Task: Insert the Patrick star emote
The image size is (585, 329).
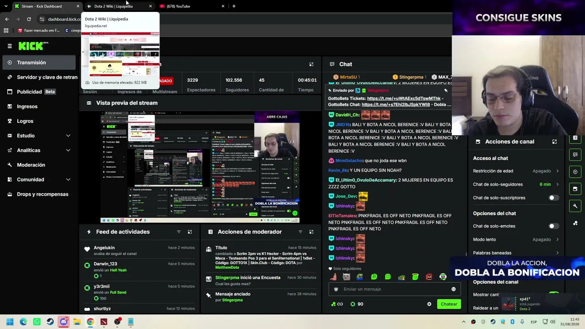Action: 333,277
